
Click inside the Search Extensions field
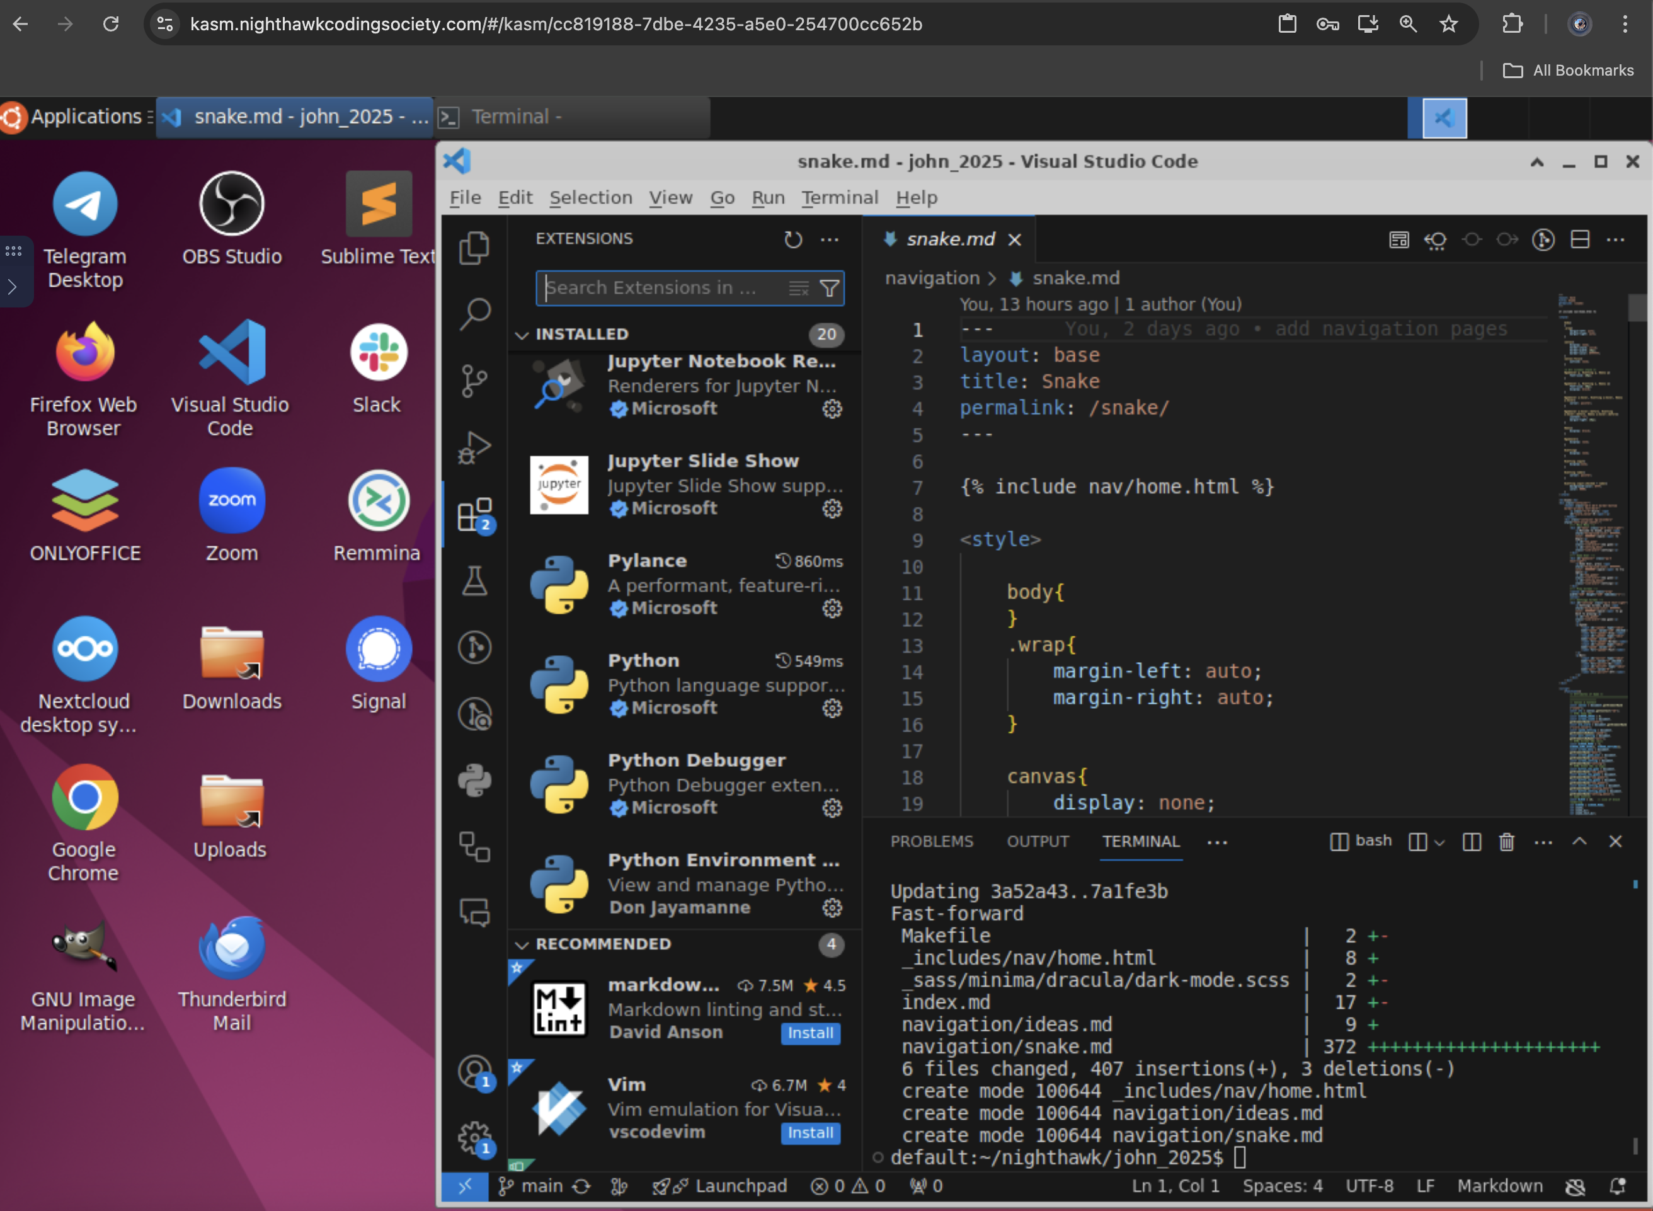coord(660,287)
